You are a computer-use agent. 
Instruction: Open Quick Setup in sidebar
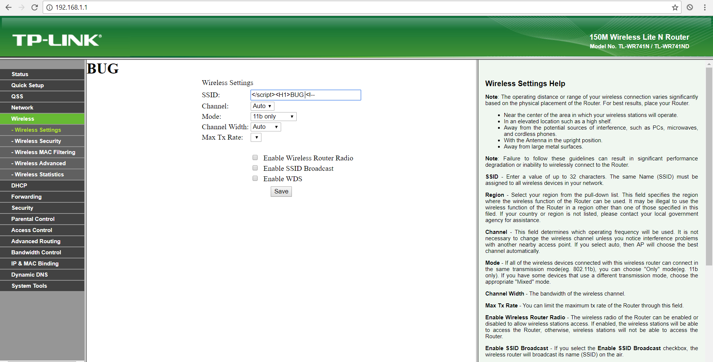tap(42, 85)
